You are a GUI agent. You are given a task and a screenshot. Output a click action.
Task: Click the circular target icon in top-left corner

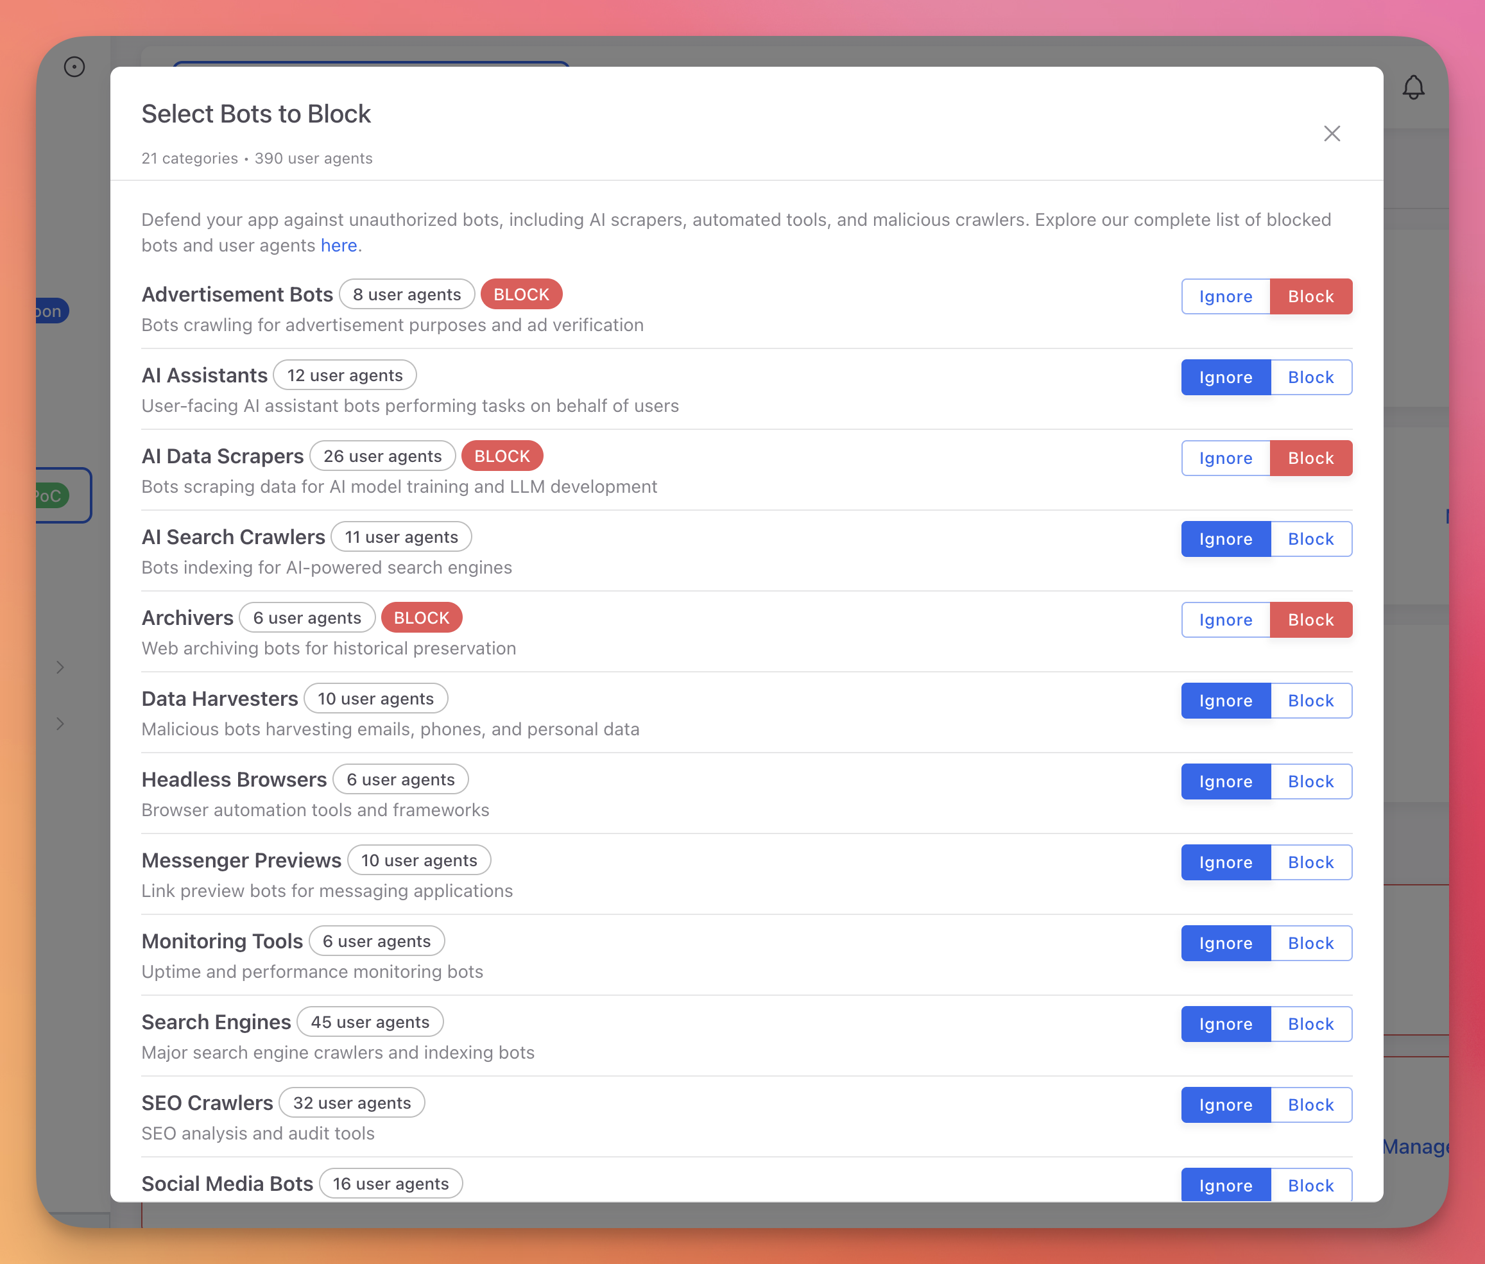[x=75, y=66]
